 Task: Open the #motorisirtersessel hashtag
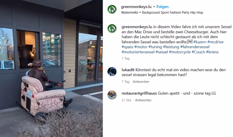(138, 52)
